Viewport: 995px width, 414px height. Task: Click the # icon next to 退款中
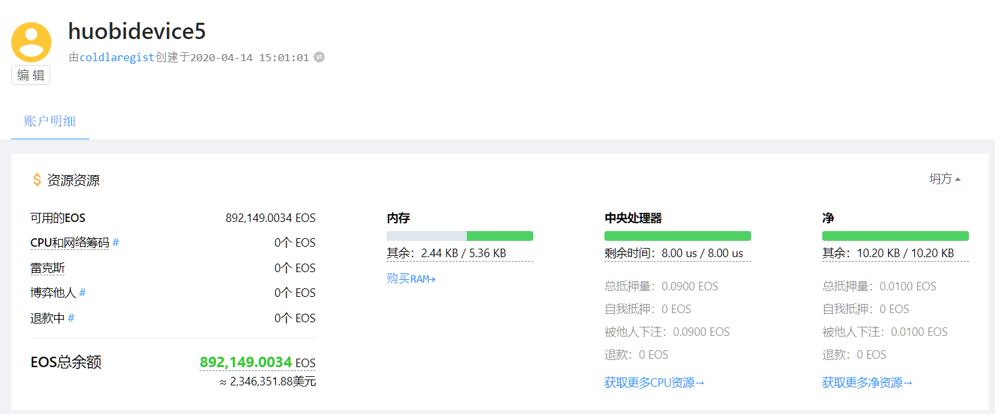point(71,318)
